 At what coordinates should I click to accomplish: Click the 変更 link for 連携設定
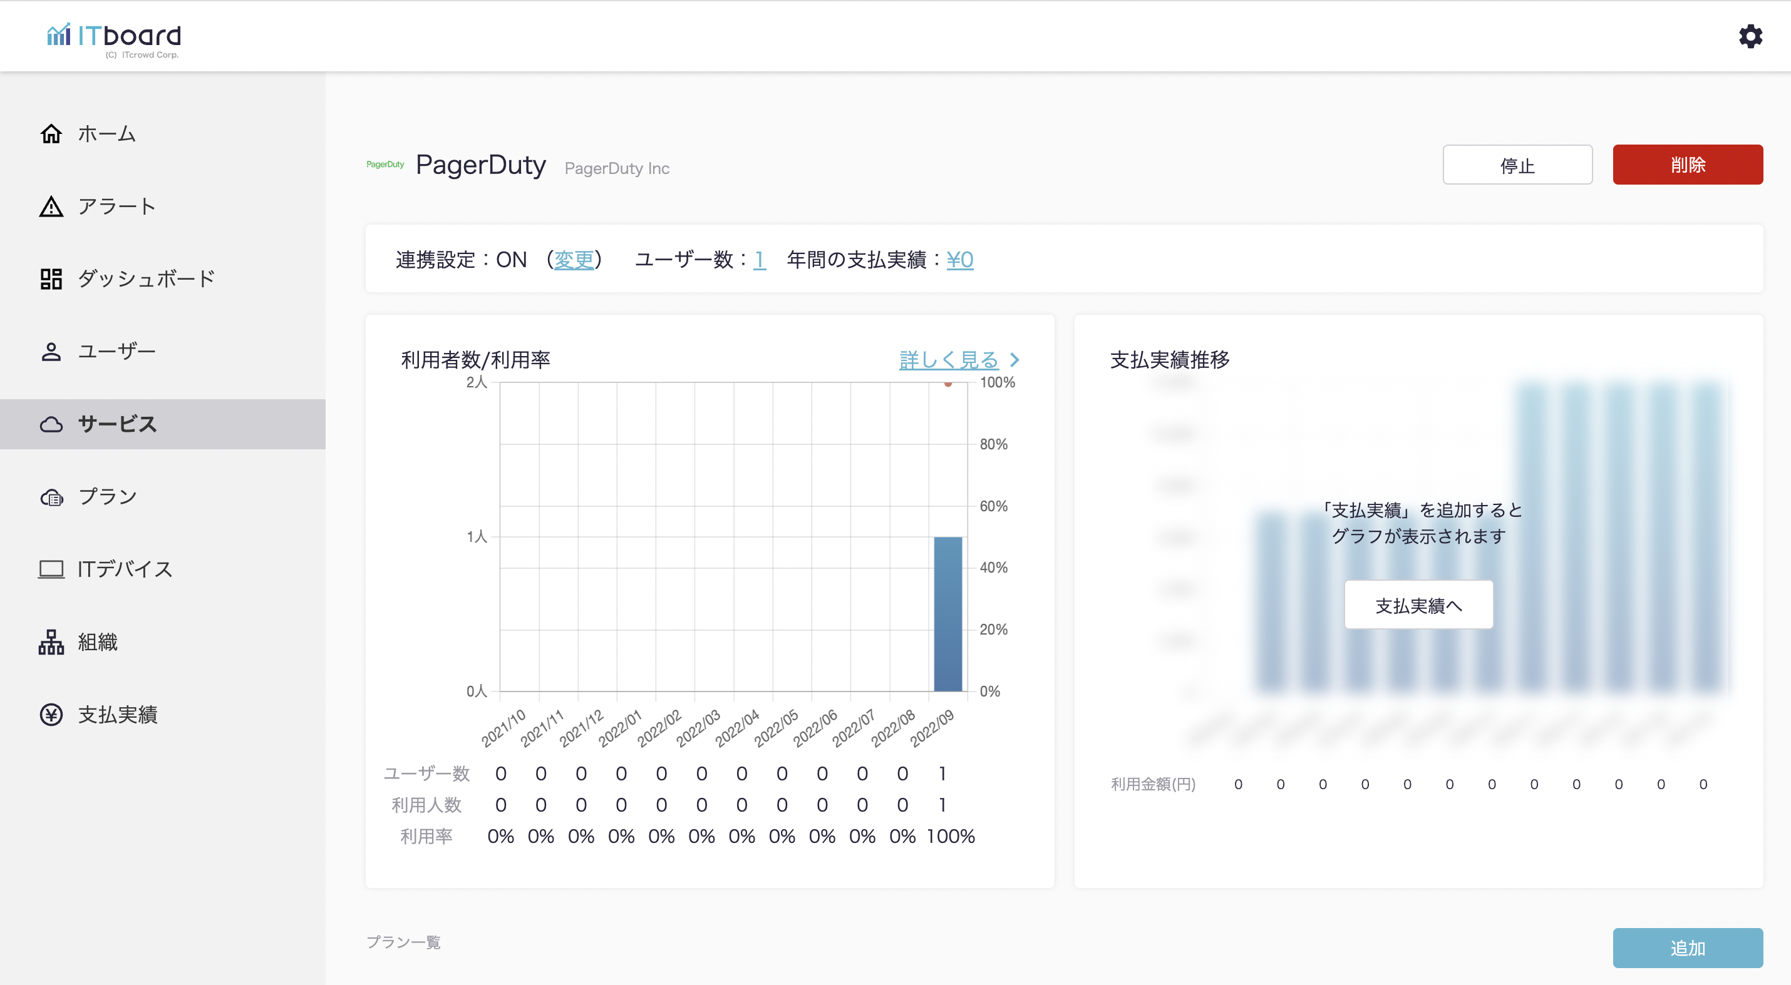point(574,260)
